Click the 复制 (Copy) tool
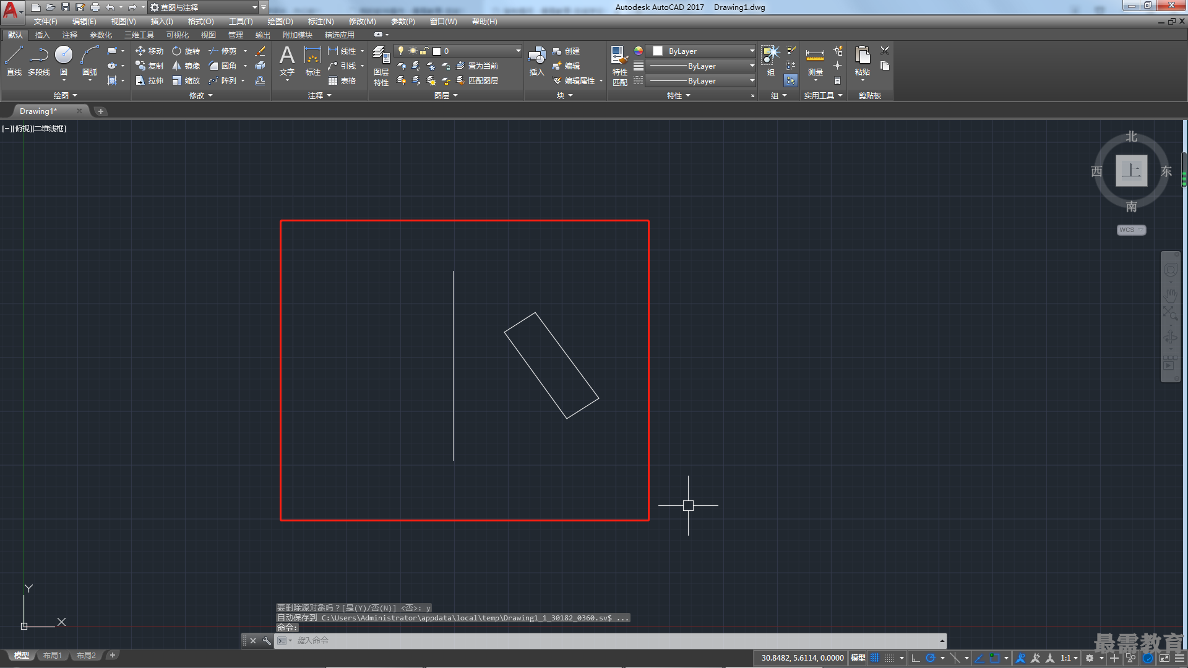The image size is (1188, 668). click(149, 66)
